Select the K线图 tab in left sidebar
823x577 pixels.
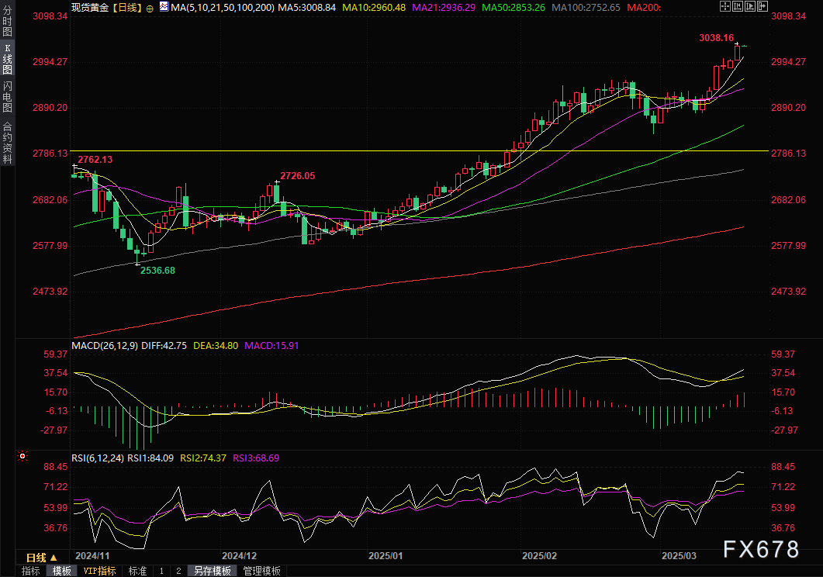pyautogui.click(x=7, y=58)
